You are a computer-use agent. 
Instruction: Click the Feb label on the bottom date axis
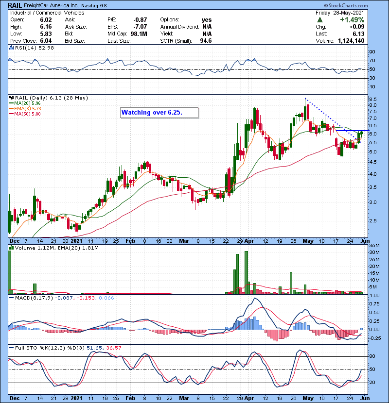(130, 398)
